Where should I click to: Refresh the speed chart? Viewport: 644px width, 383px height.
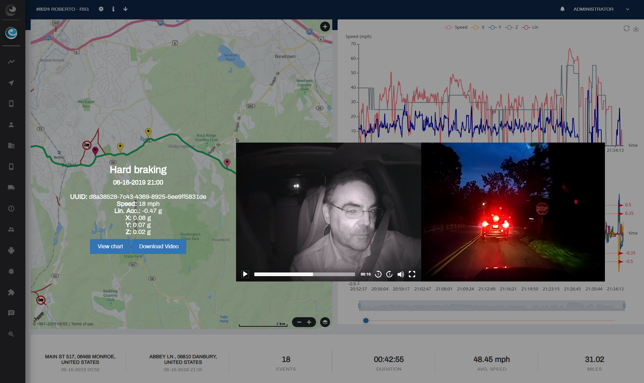point(626,28)
